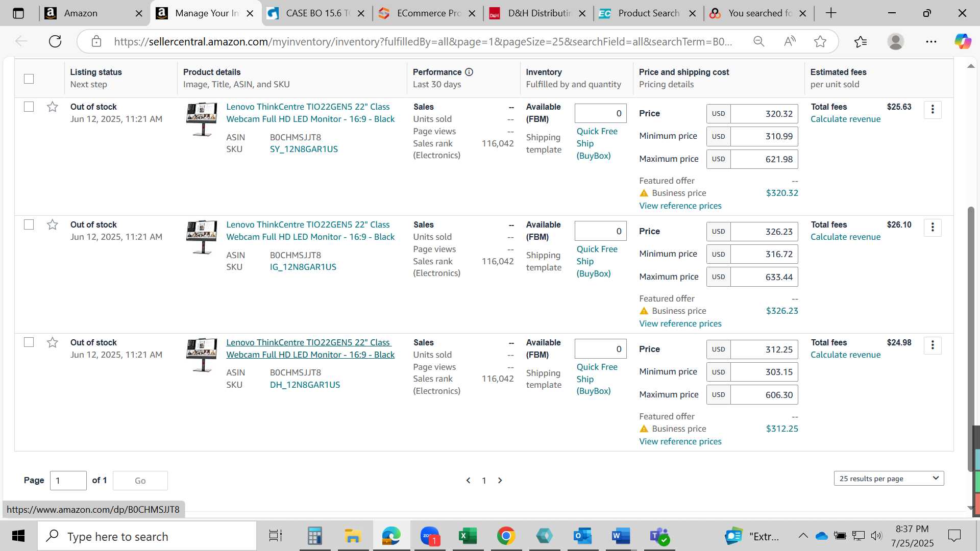
Task: Refresh the browser page
Action: coord(55,41)
